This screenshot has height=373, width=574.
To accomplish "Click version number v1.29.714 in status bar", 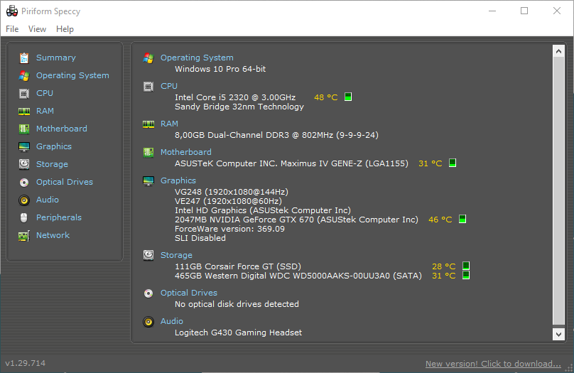I will coord(26,363).
